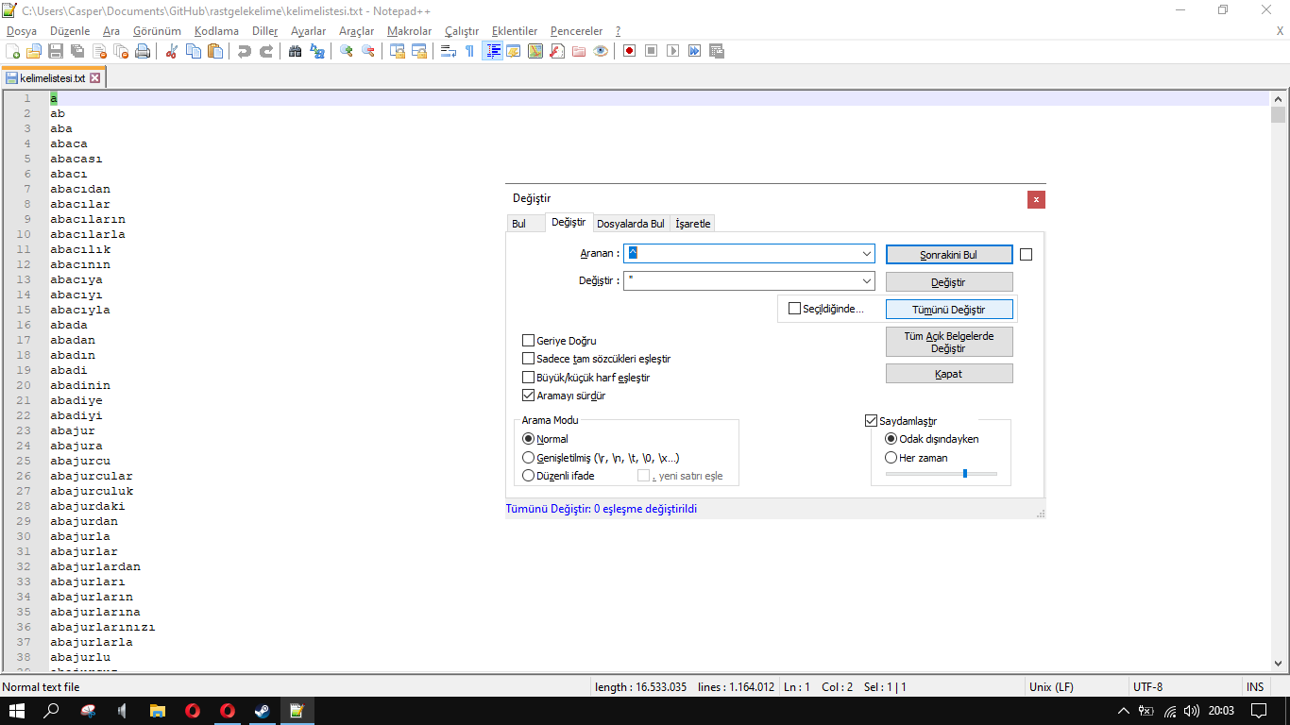
Task: Enable Büyük/küçük harf eşleştir option
Action: click(x=529, y=378)
